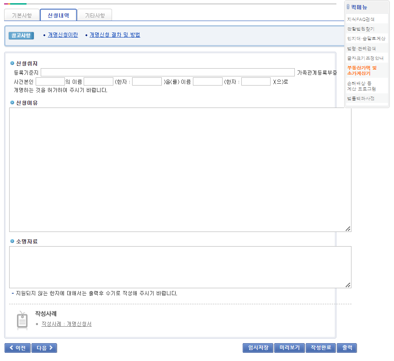Open 손해배상 등 계산 프로그램 item
This screenshot has height=361, width=394.
(362, 86)
